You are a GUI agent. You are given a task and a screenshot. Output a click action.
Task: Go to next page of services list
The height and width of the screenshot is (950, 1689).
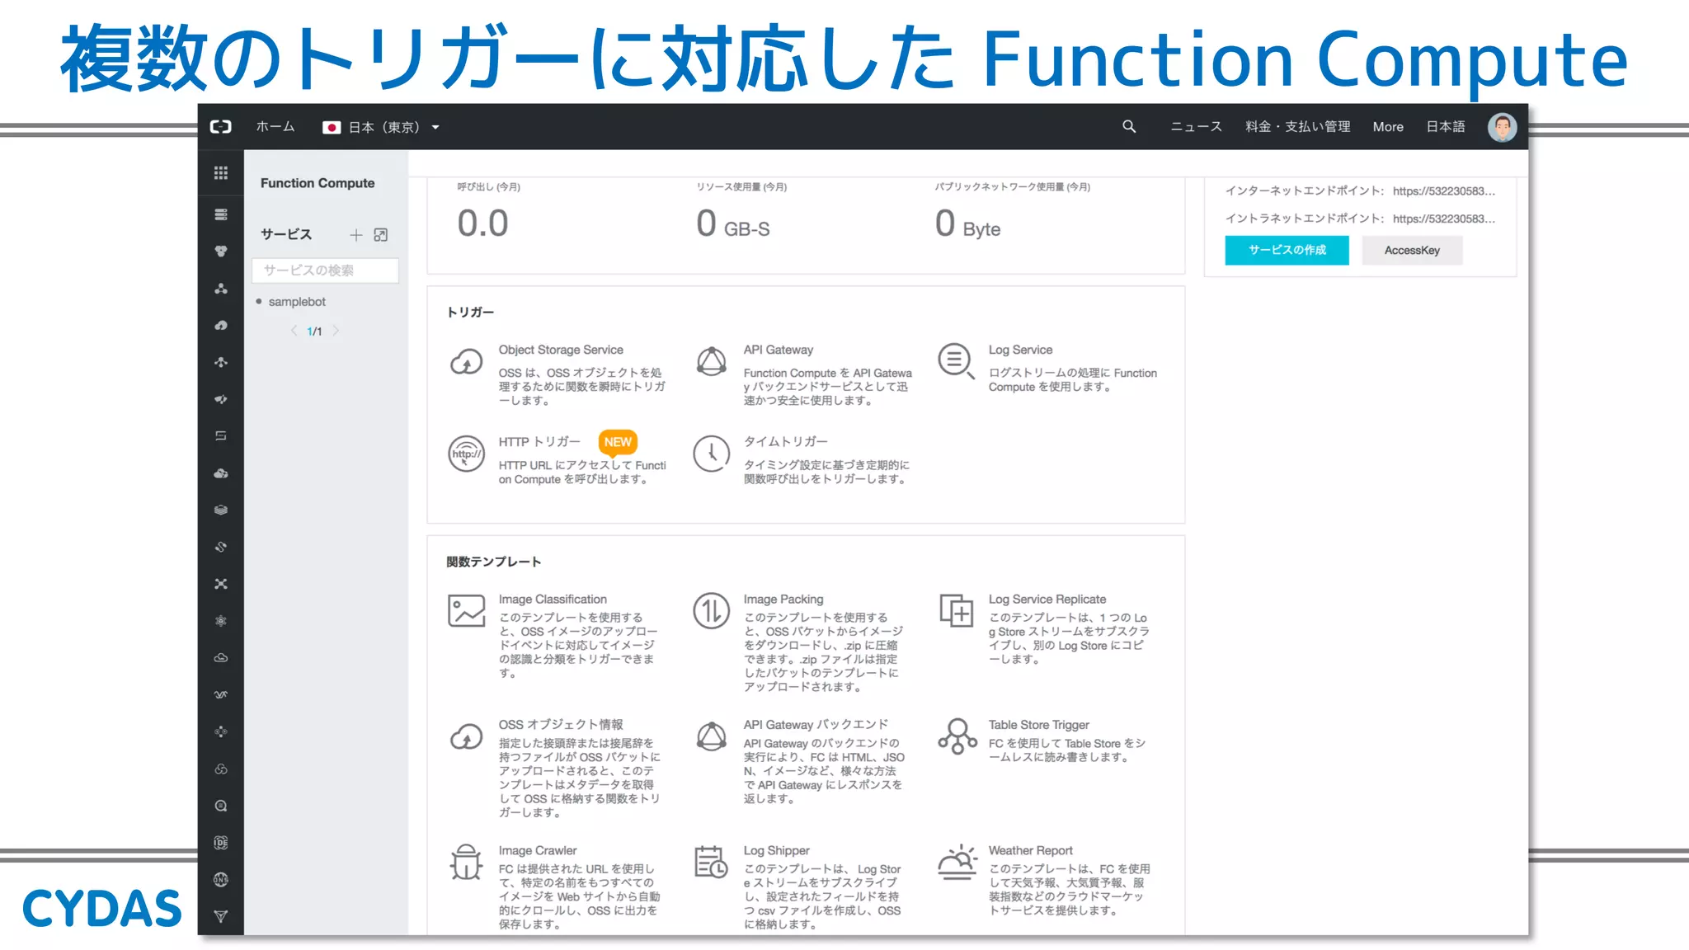tap(336, 331)
